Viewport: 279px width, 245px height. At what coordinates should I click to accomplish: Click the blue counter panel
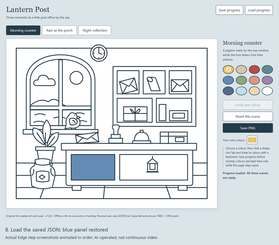[x=93, y=167]
